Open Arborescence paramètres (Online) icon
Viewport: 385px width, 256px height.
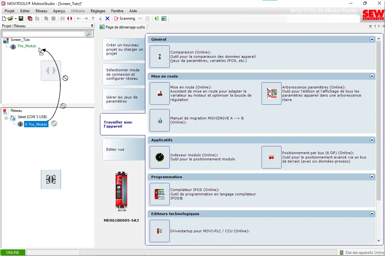pyautogui.click(x=272, y=93)
